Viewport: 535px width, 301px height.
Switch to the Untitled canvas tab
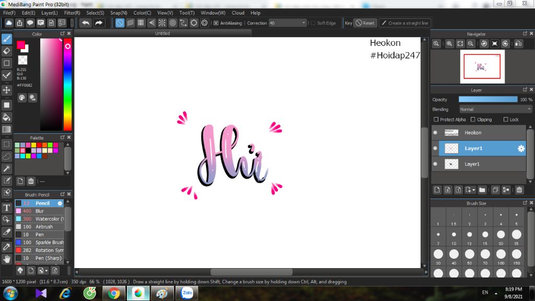tap(162, 33)
